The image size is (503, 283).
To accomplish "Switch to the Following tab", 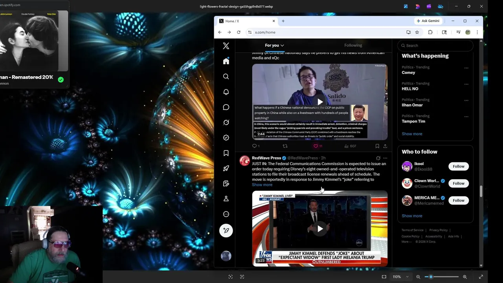I will [x=353, y=45].
